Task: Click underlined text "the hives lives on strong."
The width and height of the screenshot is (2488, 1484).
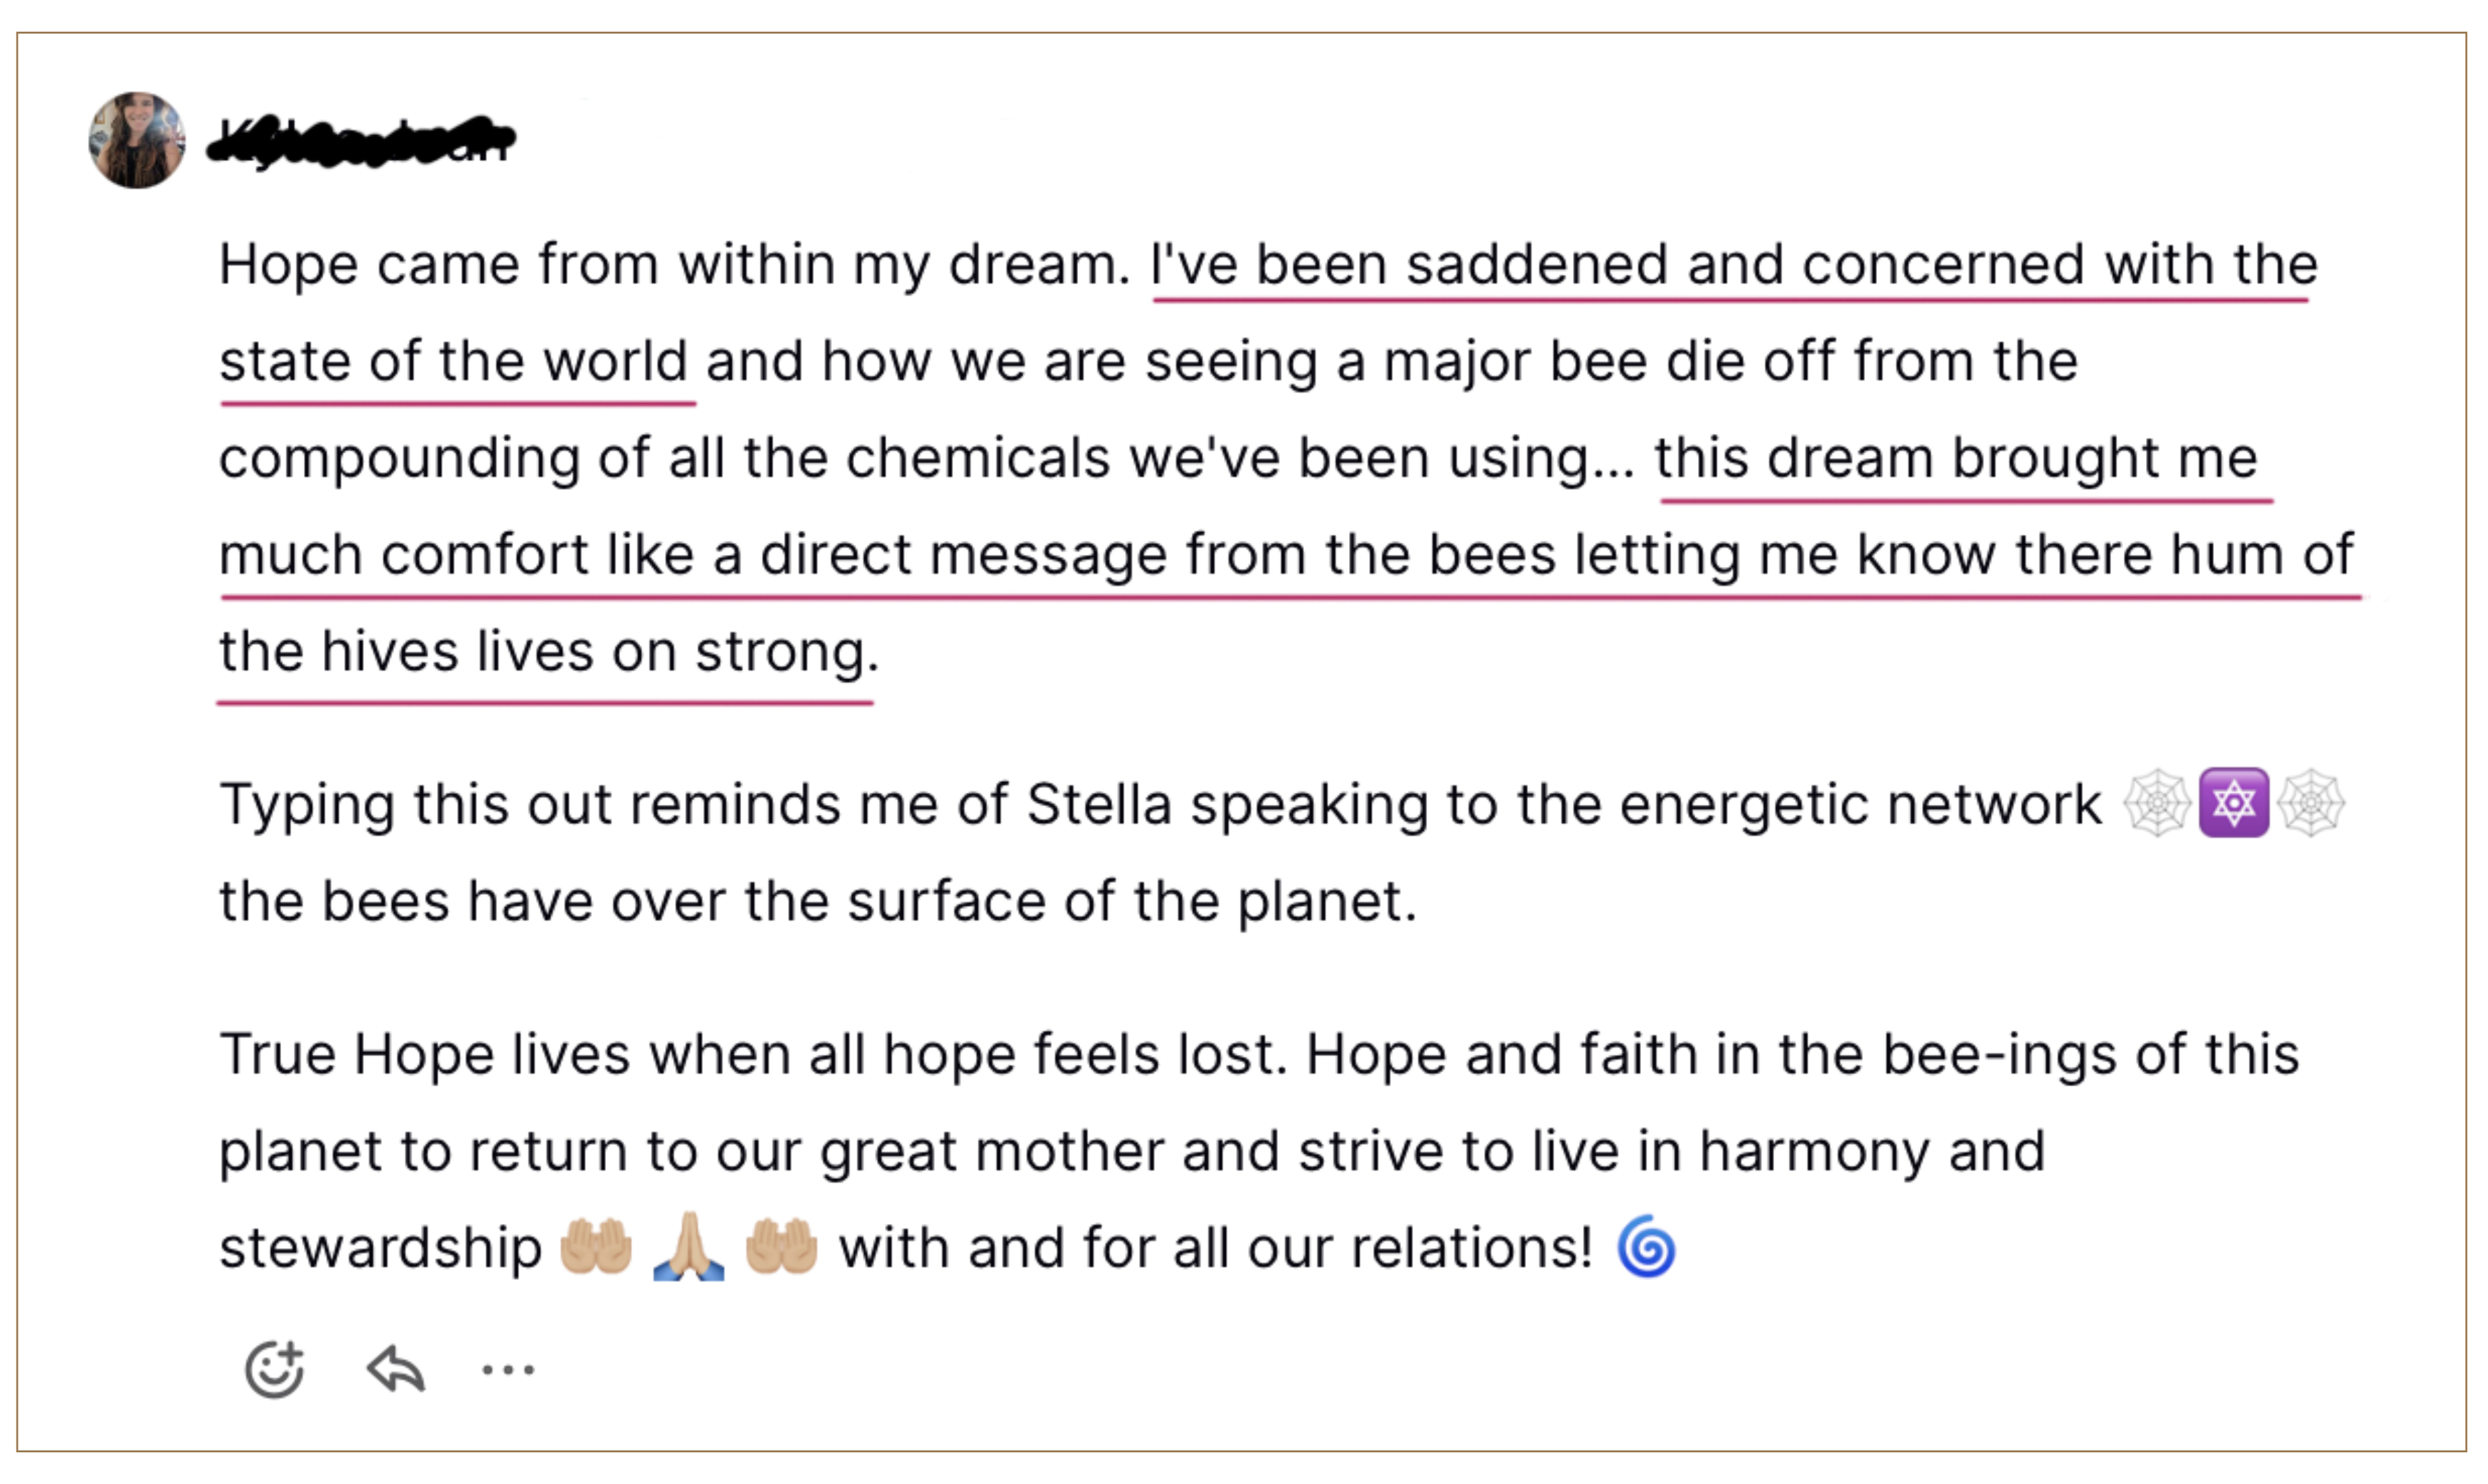Action: pyautogui.click(x=548, y=652)
